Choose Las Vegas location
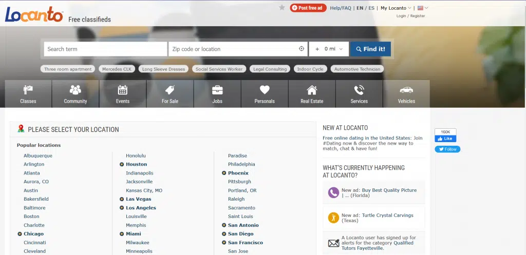 pyautogui.click(x=139, y=199)
